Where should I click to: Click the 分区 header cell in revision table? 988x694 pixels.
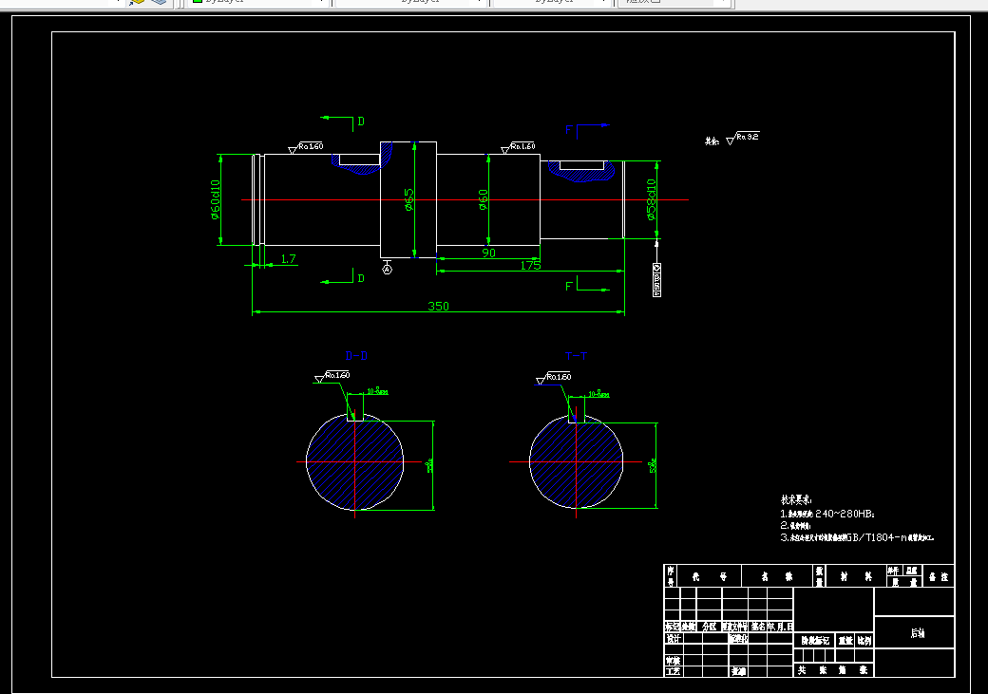(709, 627)
